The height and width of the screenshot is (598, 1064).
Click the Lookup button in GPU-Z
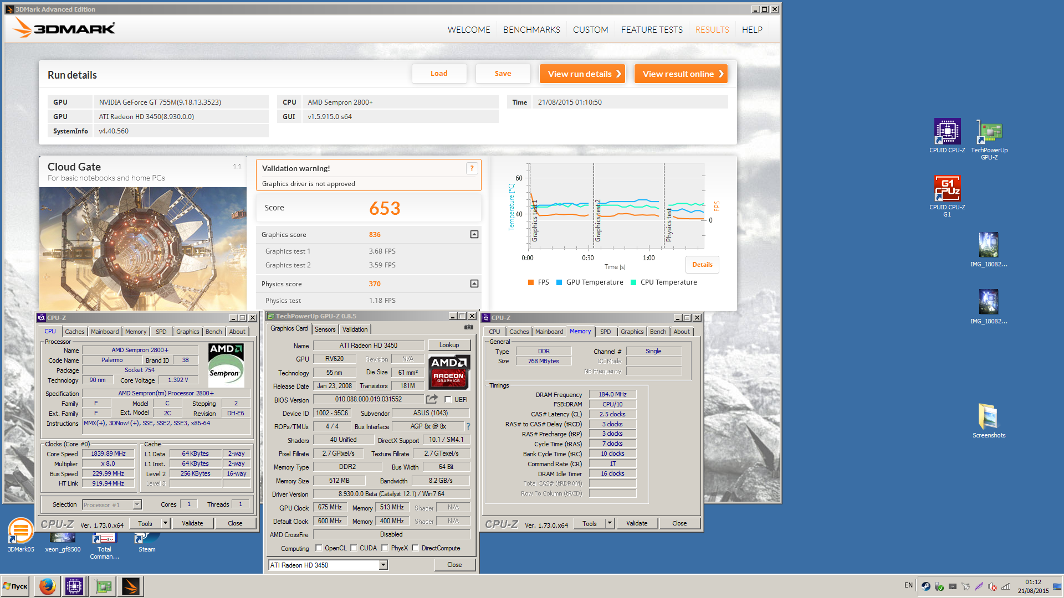449,345
